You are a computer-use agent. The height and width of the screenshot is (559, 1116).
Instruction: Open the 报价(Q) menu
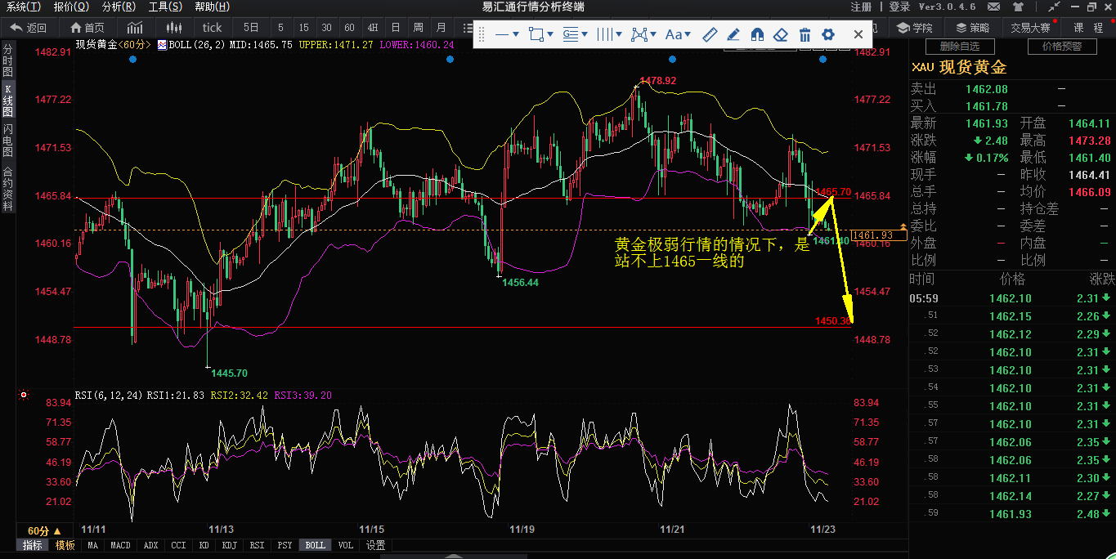71,7
